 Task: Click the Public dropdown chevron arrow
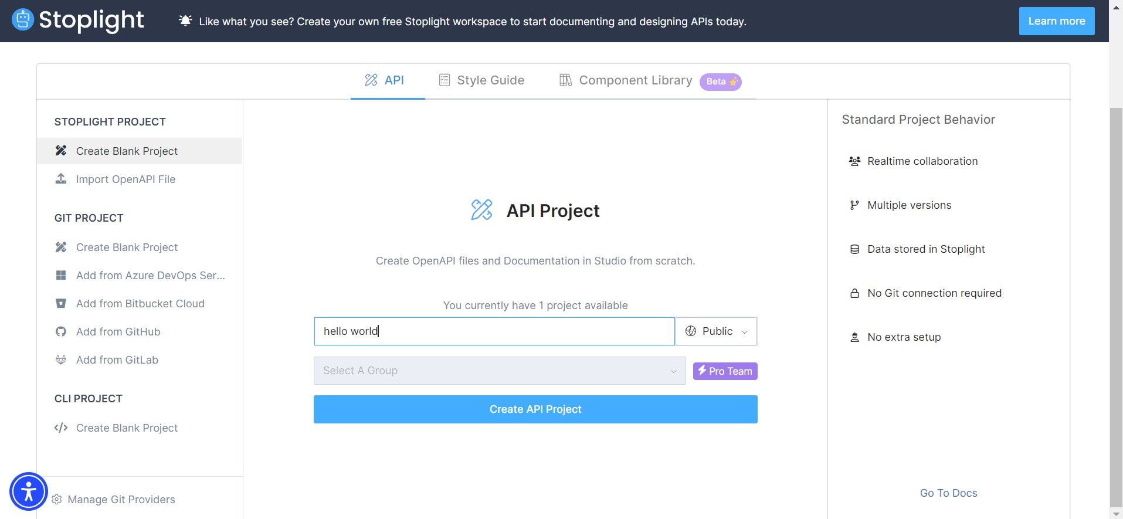tap(745, 332)
